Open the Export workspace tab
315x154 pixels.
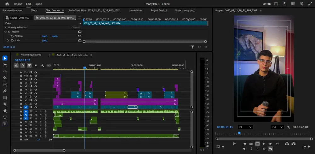(x=38, y=4)
